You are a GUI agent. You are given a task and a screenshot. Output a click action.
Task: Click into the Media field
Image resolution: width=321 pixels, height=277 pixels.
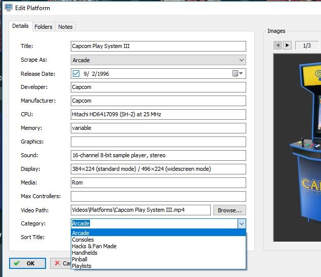pyautogui.click(x=158, y=182)
